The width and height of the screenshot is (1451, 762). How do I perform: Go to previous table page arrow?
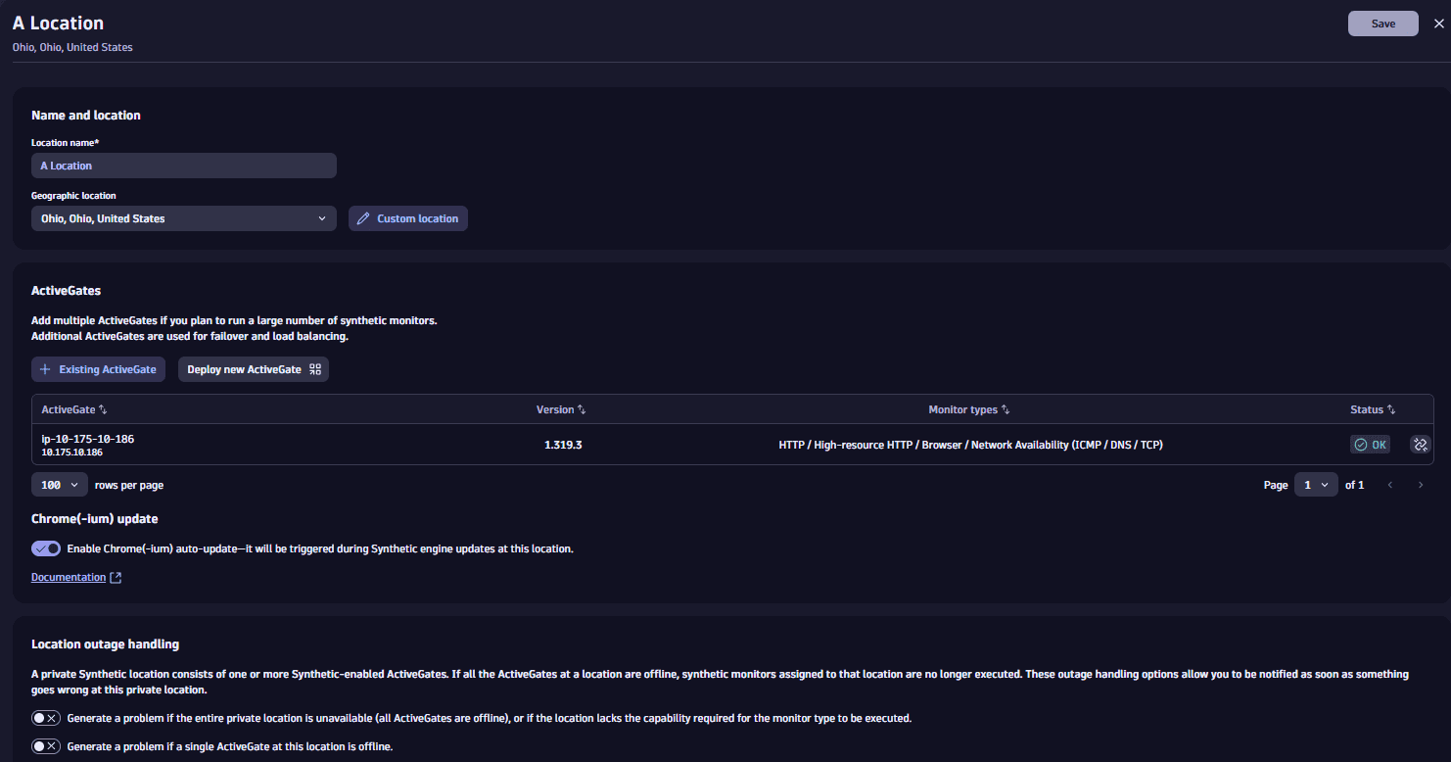click(1389, 485)
